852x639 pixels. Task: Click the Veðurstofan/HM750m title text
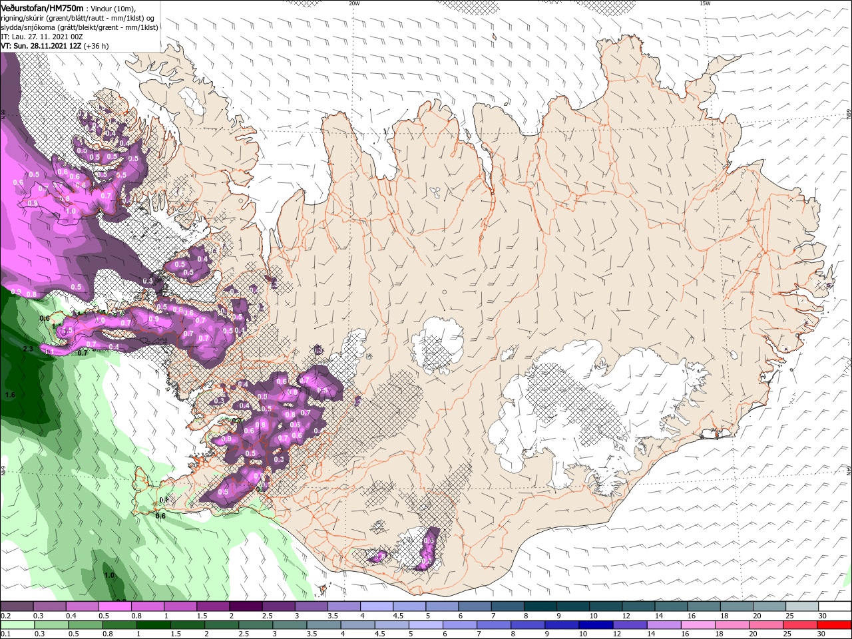42,8
